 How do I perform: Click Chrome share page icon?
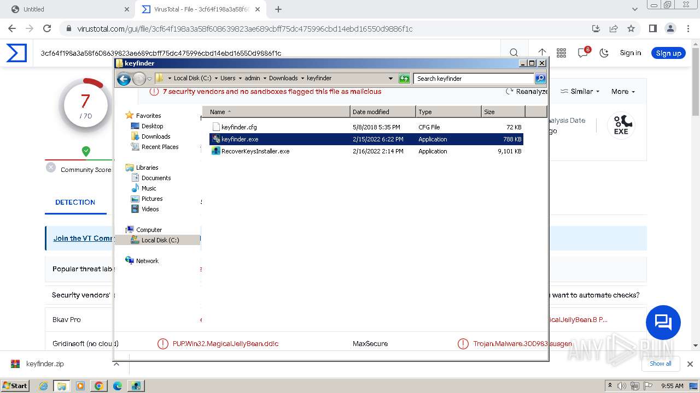(614, 28)
